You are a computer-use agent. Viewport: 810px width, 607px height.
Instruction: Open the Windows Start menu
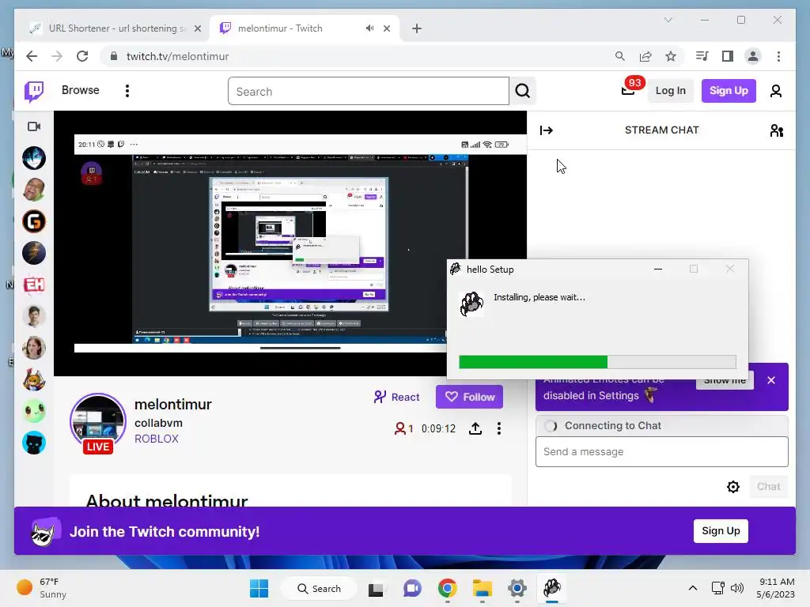[x=259, y=588]
